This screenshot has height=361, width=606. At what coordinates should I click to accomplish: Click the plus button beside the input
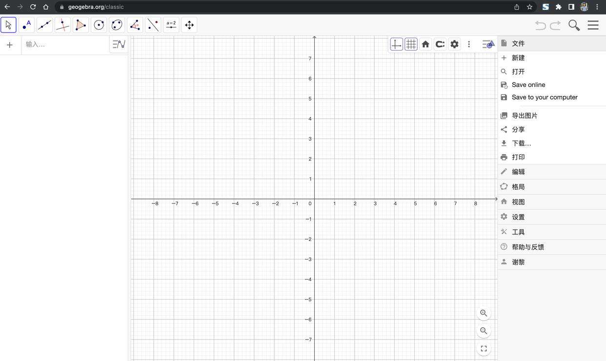[x=9, y=45]
